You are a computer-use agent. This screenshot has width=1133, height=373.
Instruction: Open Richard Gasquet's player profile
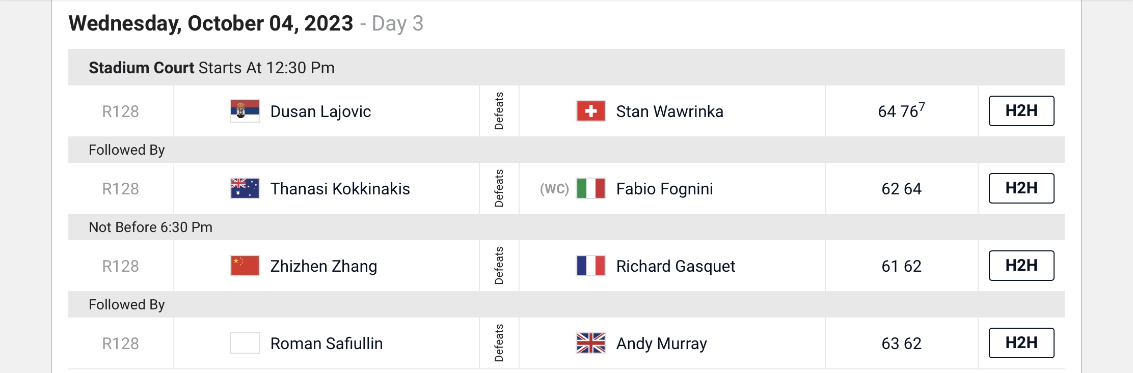676,266
